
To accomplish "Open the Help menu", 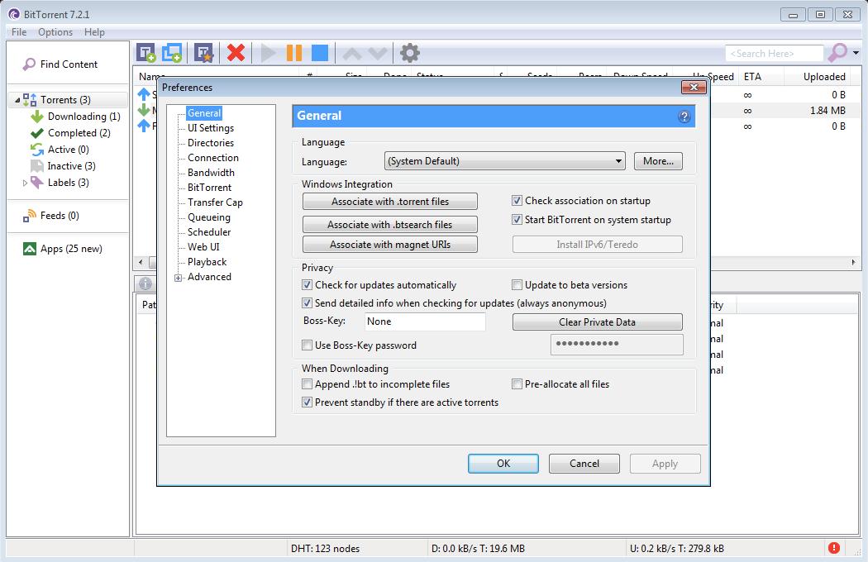I will (x=94, y=32).
